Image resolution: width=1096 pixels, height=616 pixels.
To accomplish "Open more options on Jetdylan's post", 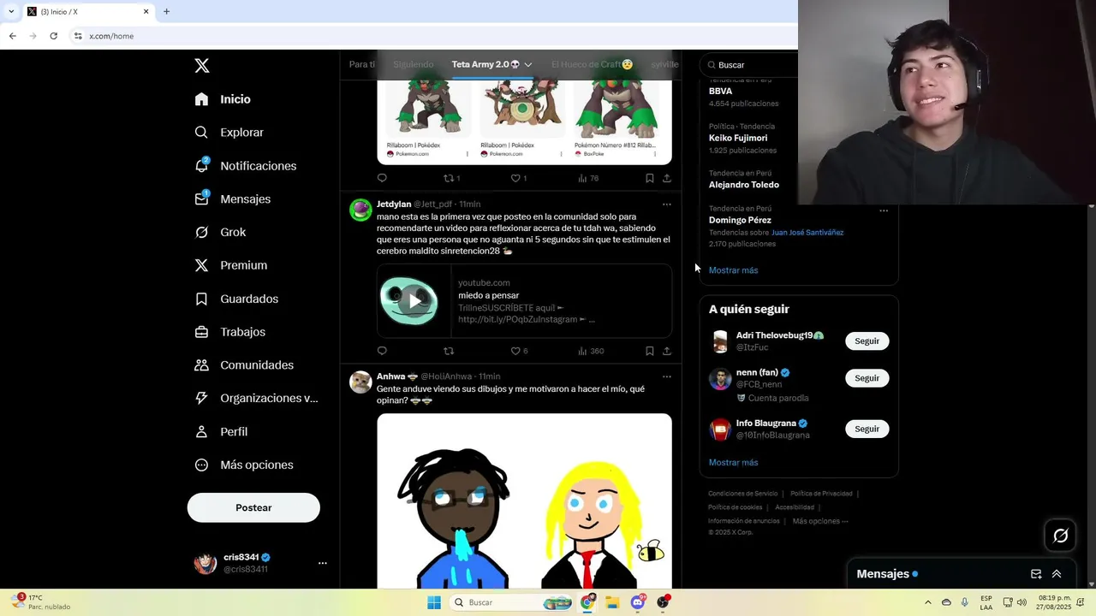I will [667, 204].
